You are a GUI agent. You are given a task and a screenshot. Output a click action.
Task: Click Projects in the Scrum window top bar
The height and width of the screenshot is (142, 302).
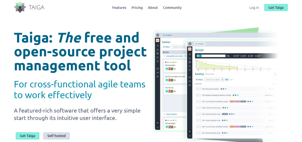(200, 44)
